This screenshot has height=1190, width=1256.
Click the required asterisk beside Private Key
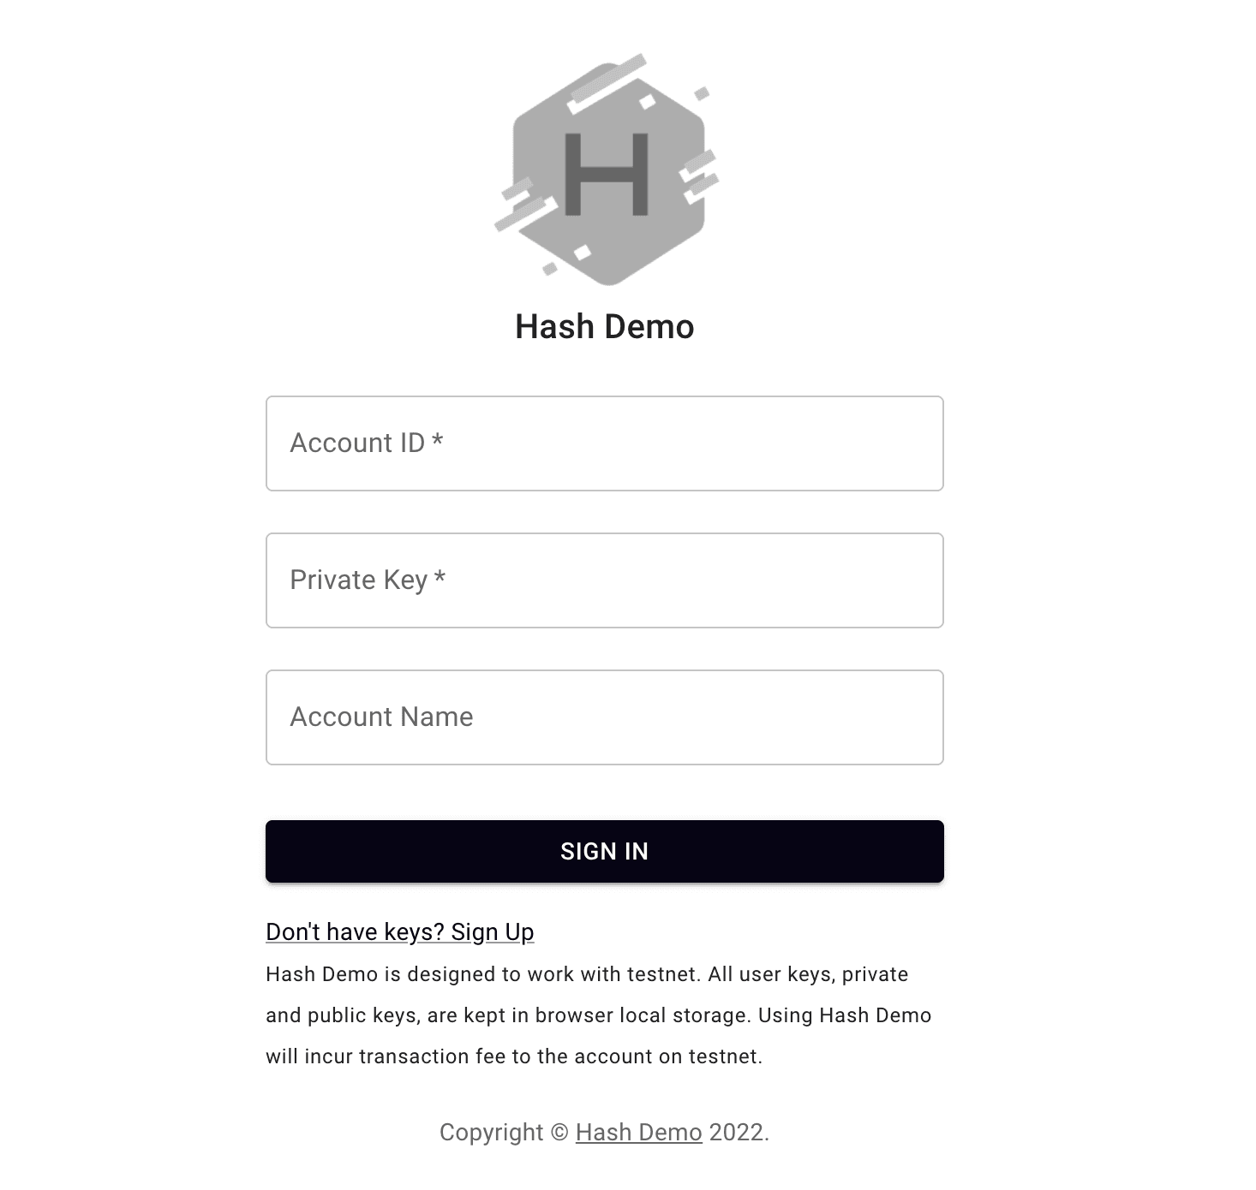pyautogui.click(x=440, y=577)
